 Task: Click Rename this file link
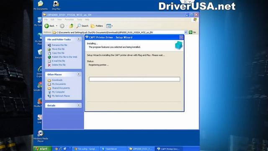click(x=59, y=45)
